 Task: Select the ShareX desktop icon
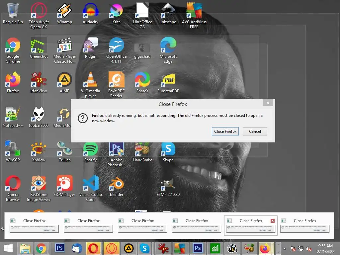tap(142, 82)
